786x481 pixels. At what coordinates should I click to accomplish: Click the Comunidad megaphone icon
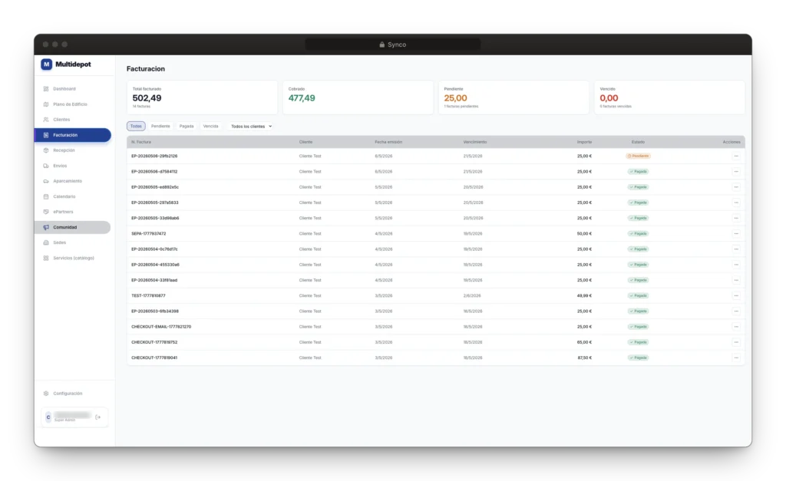(46, 228)
